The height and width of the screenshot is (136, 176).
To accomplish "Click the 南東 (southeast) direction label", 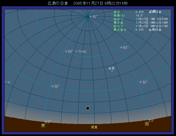I will point(94,127).
